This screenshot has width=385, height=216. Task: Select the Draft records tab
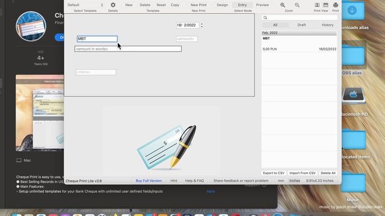301,25
